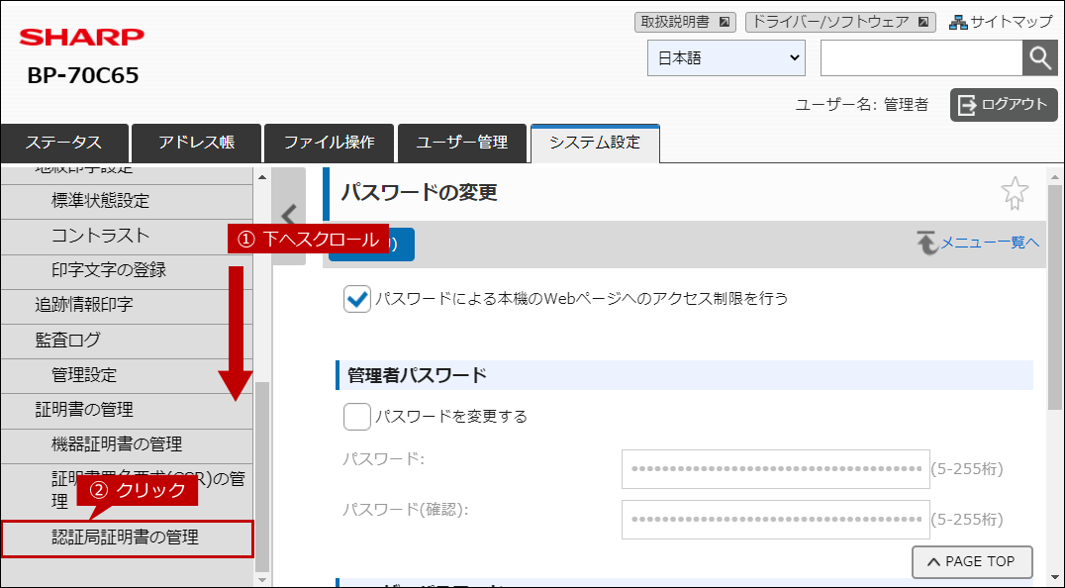Open コントラスト in side menu
The height and width of the screenshot is (588, 1065).
[127, 237]
